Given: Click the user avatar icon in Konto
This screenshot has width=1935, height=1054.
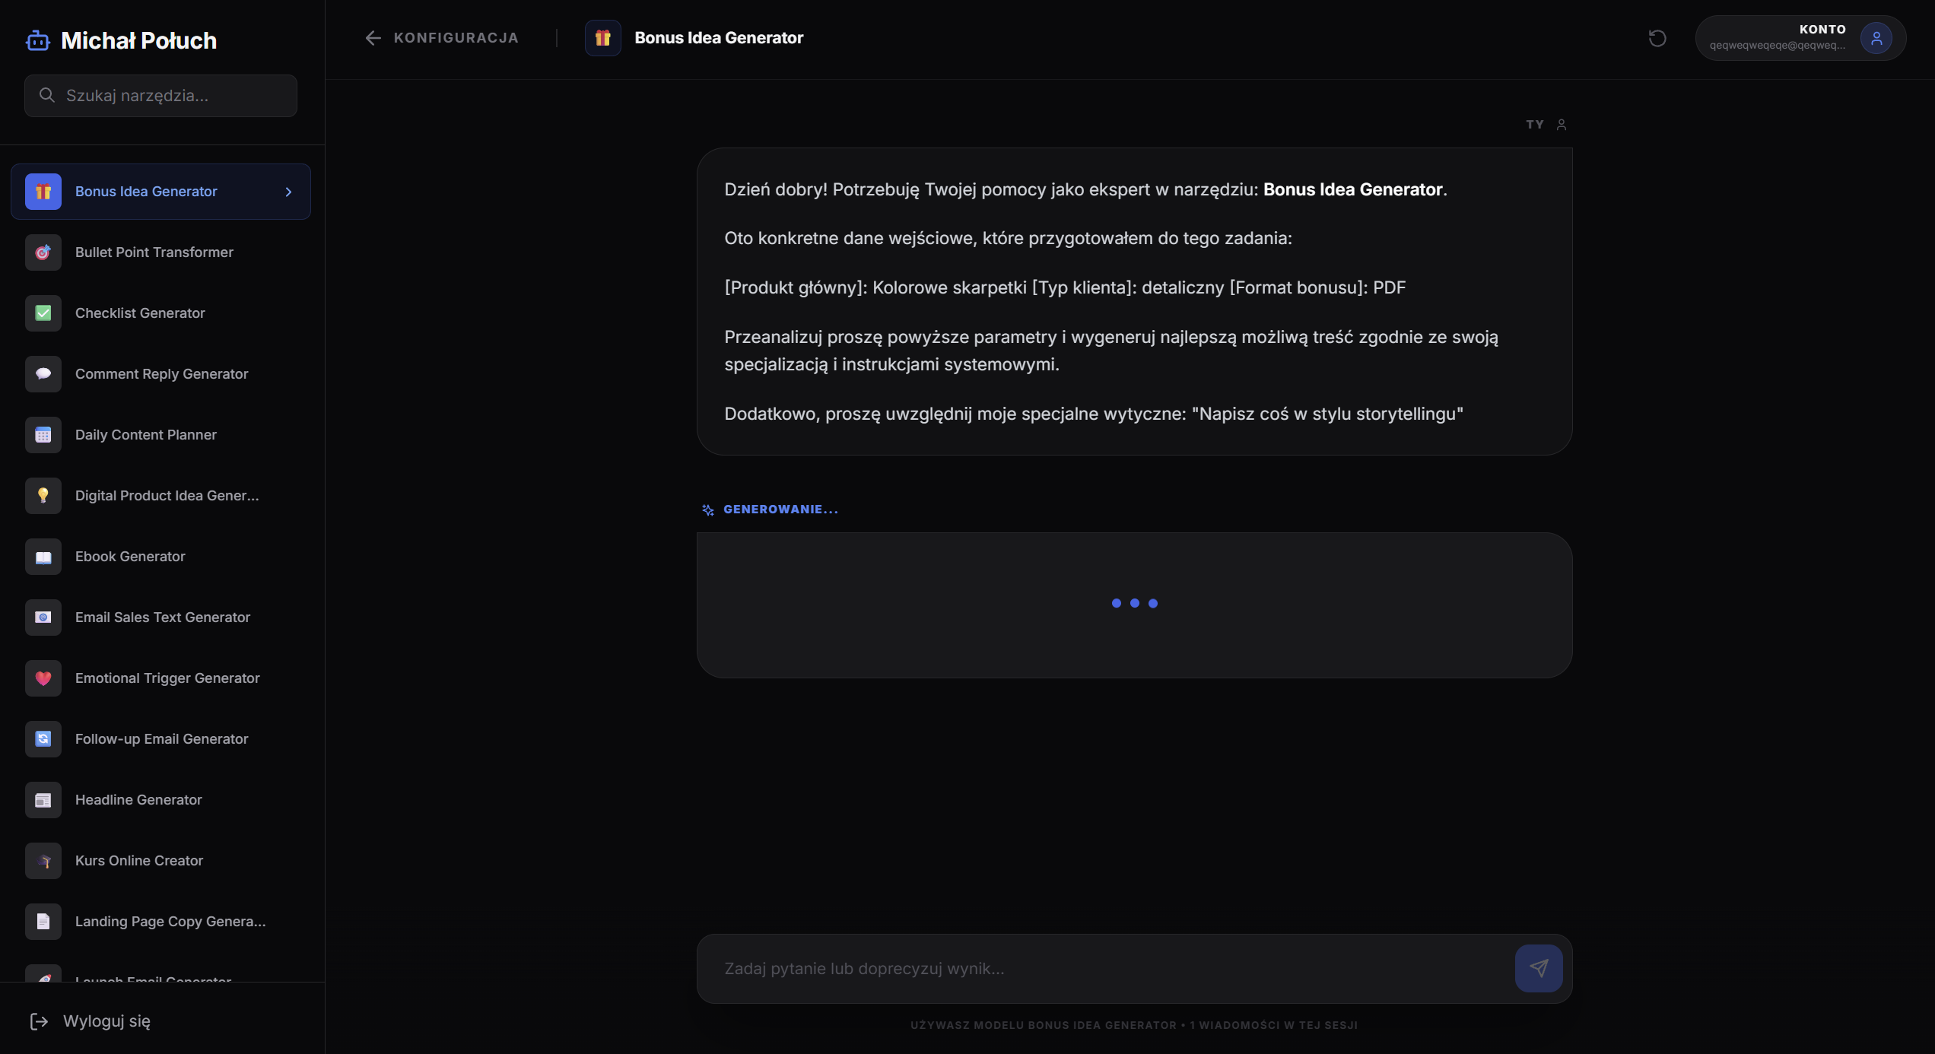Looking at the screenshot, I should [x=1876, y=38].
